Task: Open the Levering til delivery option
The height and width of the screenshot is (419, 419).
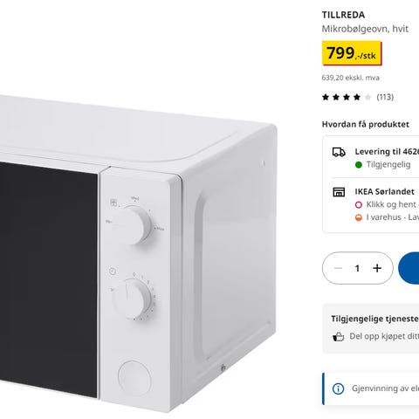Action: tap(387, 152)
